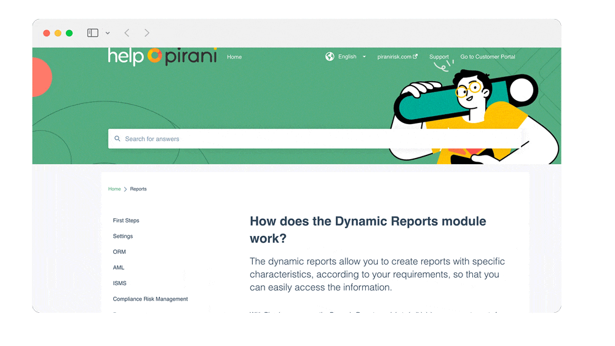The width and height of the screenshot is (615, 346).
Task: Open the ORM category
Action: (x=119, y=252)
